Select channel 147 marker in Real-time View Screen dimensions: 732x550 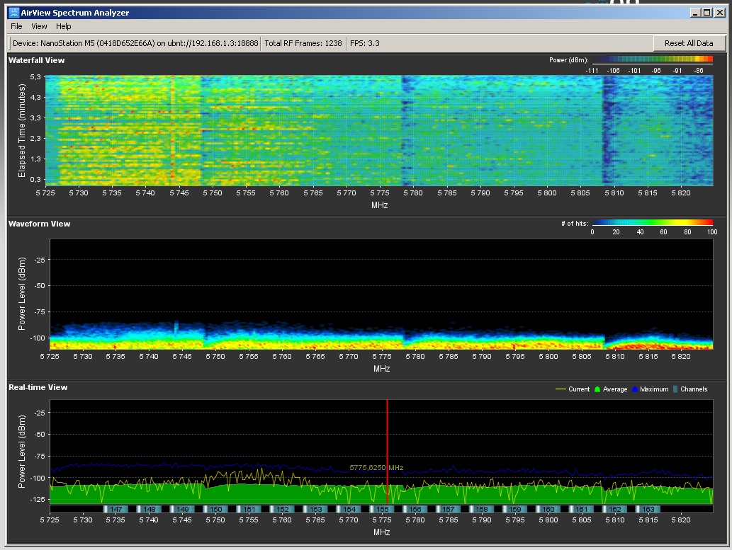tap(116, 510)
